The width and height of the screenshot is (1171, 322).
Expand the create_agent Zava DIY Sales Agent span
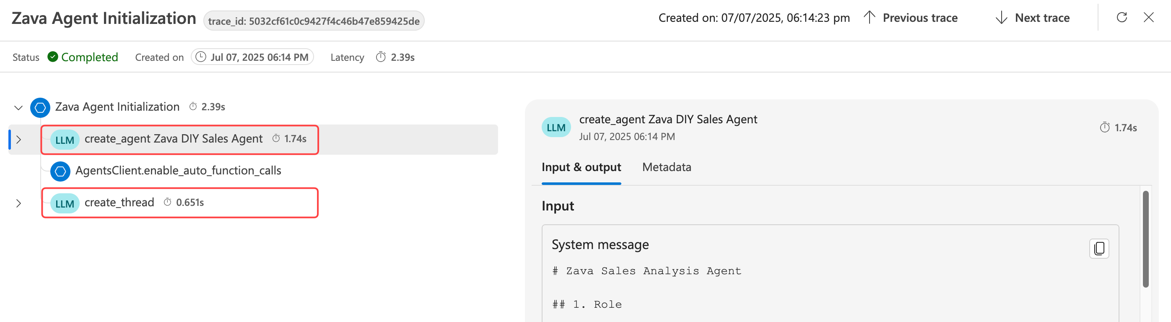(x=18, y=140)
